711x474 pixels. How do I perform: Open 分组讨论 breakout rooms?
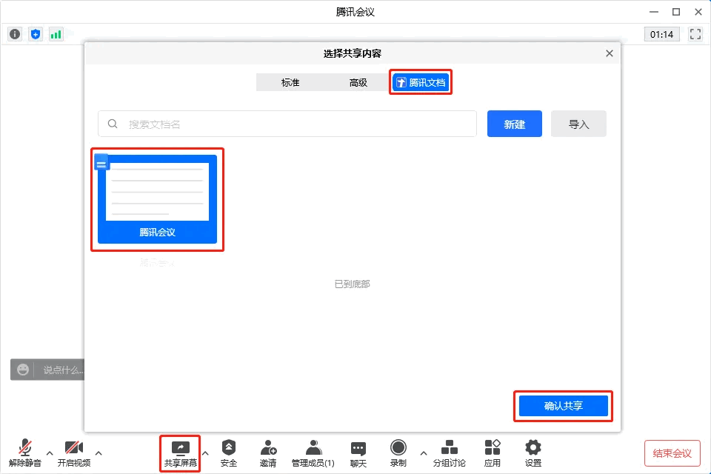(x=450, y=453)
